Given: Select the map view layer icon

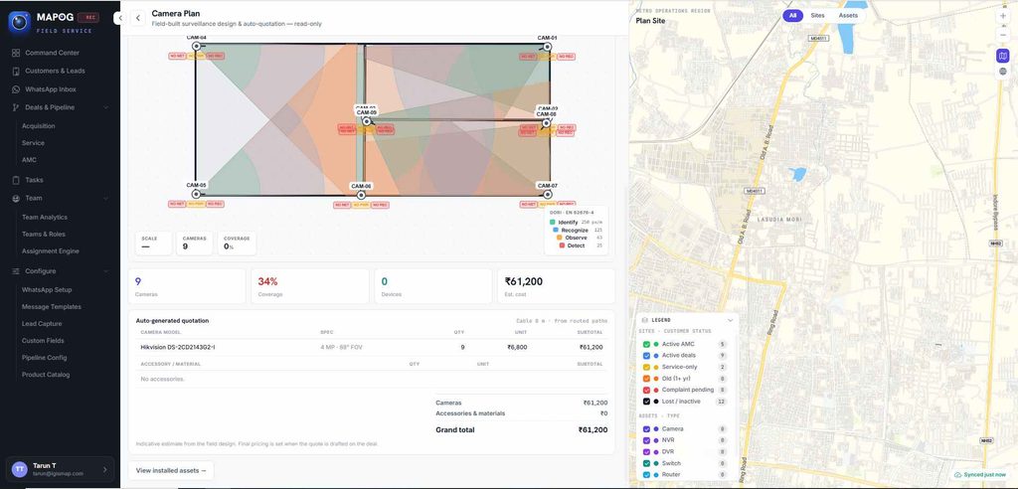Looking at the screenshot, I should [1002, 56].
